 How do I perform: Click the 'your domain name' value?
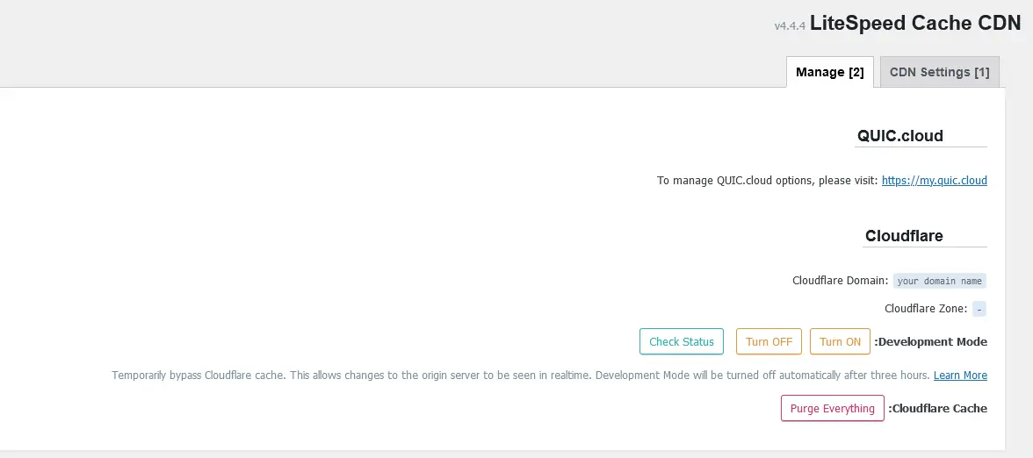tap(940, 281)
